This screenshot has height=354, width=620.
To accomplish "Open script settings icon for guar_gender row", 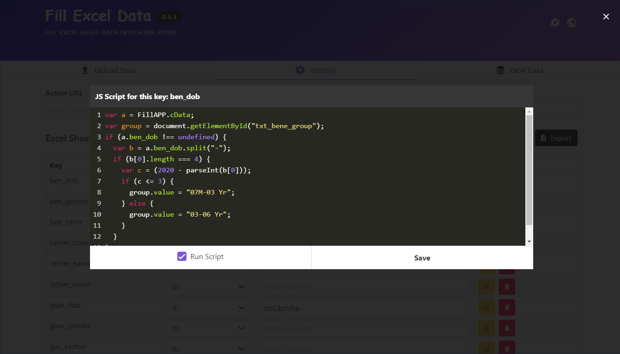I will 486,328.
